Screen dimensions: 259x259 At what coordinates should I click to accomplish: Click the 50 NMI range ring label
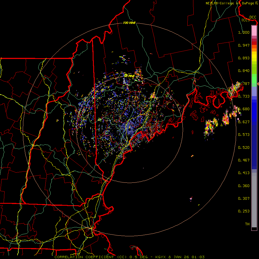coord(129,76)
